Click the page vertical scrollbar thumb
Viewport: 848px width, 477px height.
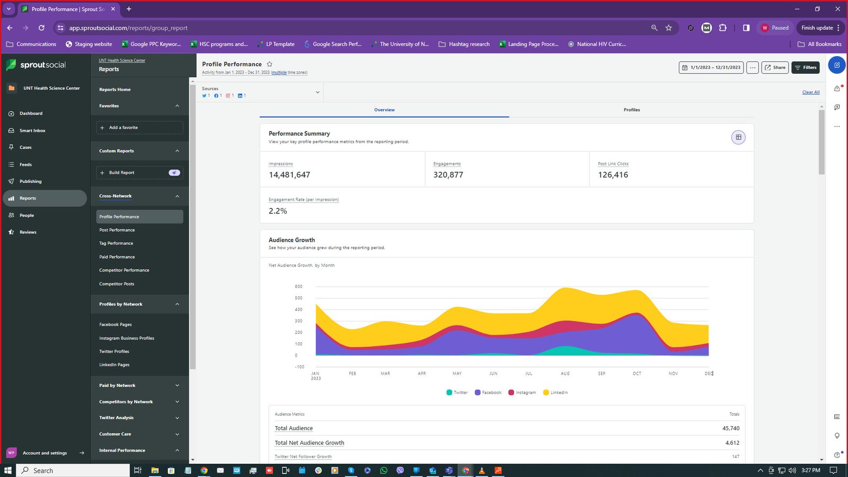click(821, 142)
